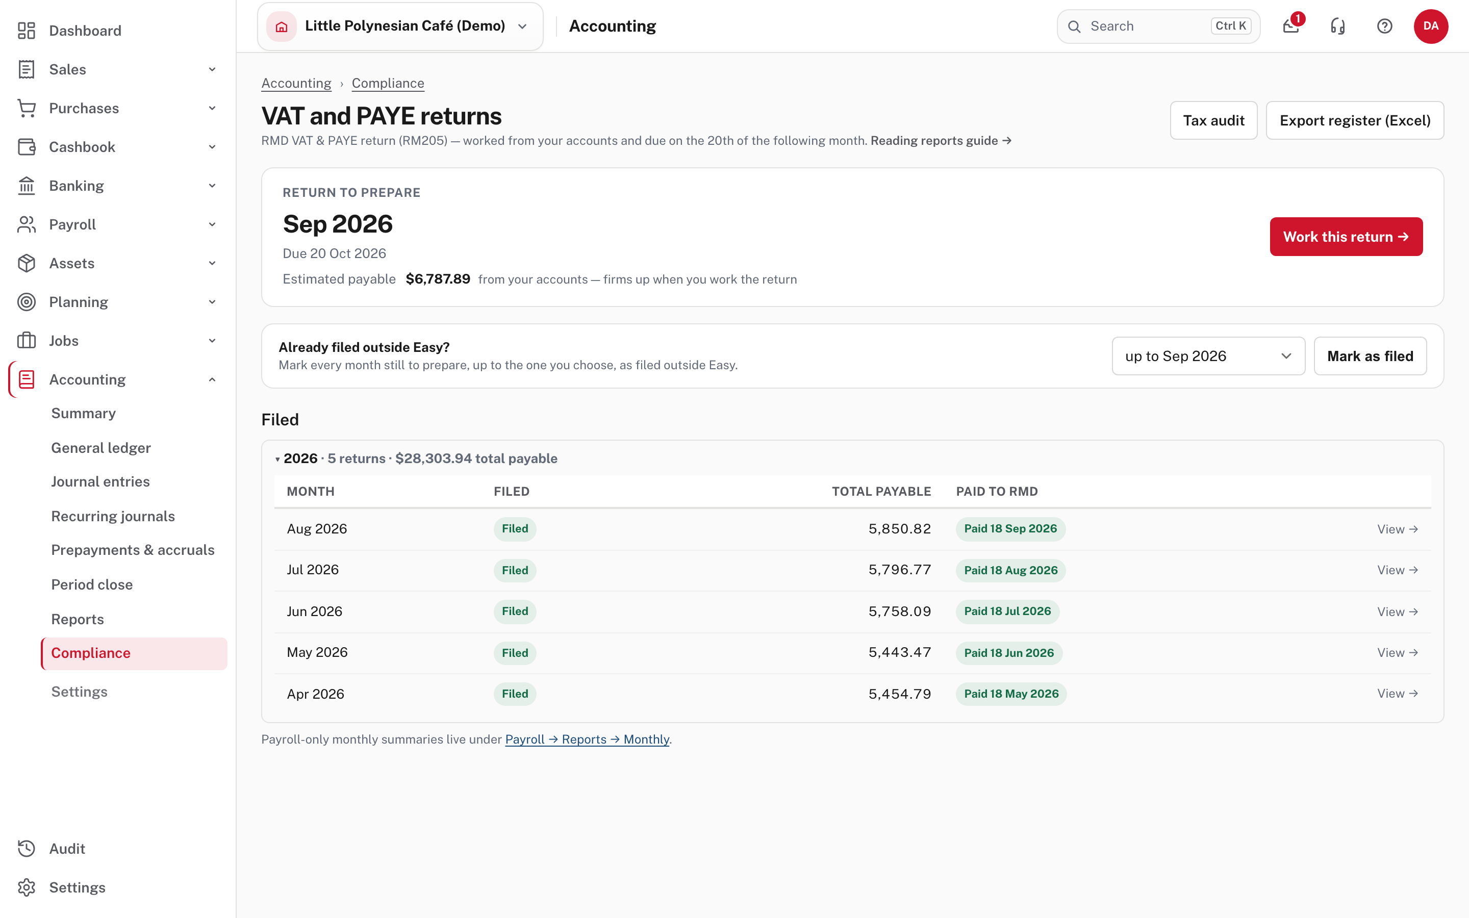Screen dimensions: 1469x918
Task: Click the Tax audit button
Action: click(x=1213, y=120)
